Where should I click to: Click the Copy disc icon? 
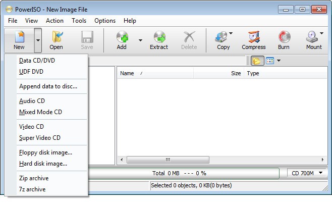(x=222, y=37)
